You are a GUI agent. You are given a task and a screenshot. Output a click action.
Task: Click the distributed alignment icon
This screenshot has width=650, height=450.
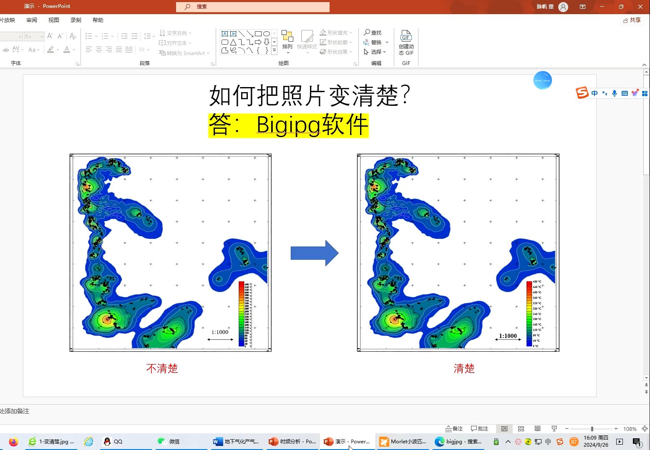tap(129, 50)
